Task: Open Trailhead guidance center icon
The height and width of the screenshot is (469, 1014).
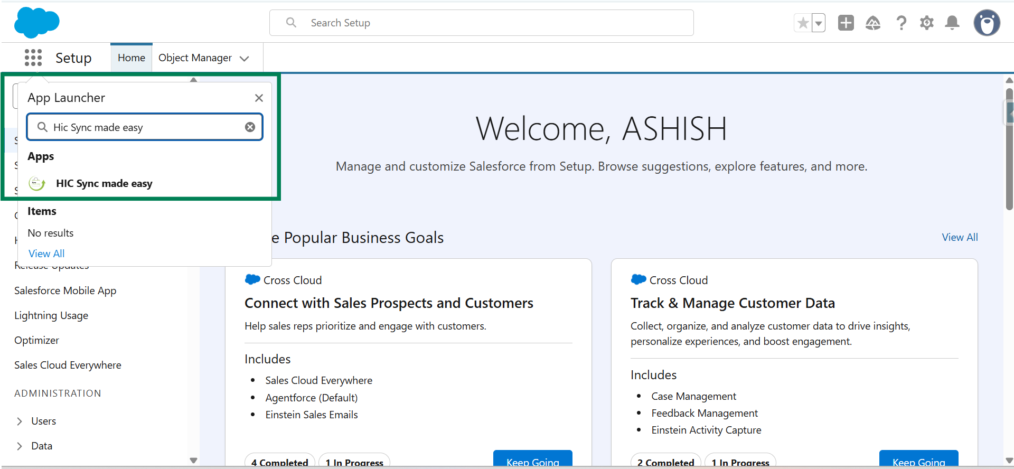Action: click(873, 23)
